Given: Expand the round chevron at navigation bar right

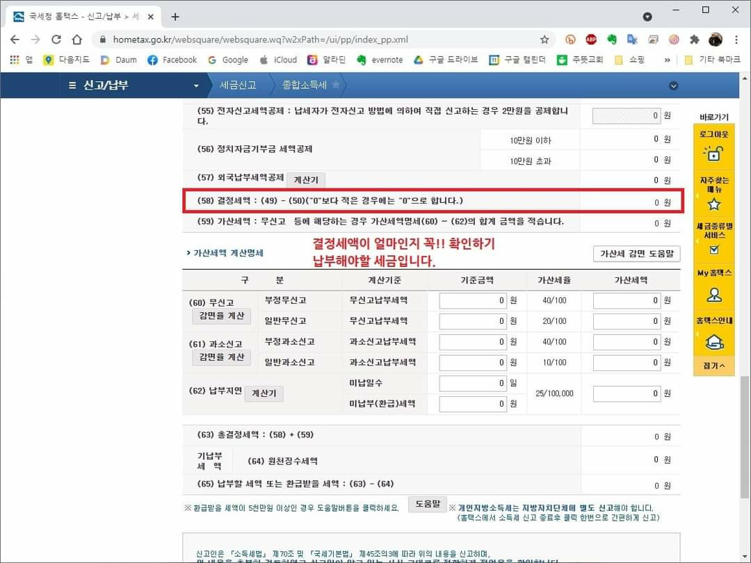Looking at the screenshot, I should 672,85.
